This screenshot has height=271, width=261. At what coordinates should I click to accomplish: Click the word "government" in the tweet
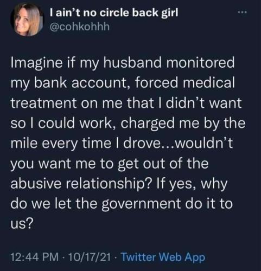pos(142,204)
